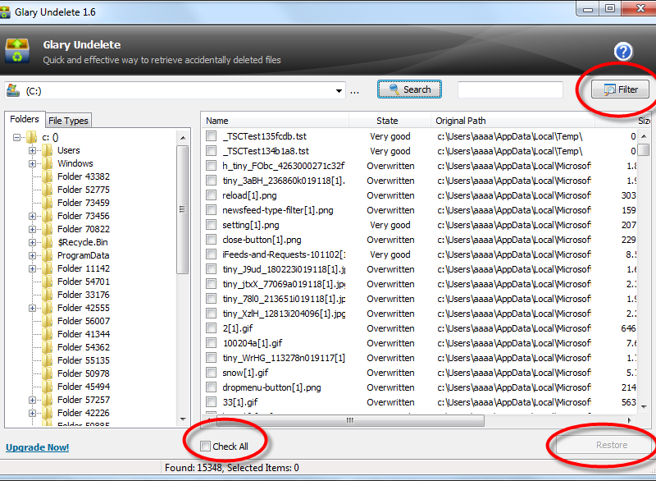Expand Folder 70822 in the tree
This screenshot has width=656, height=481.
32,229
